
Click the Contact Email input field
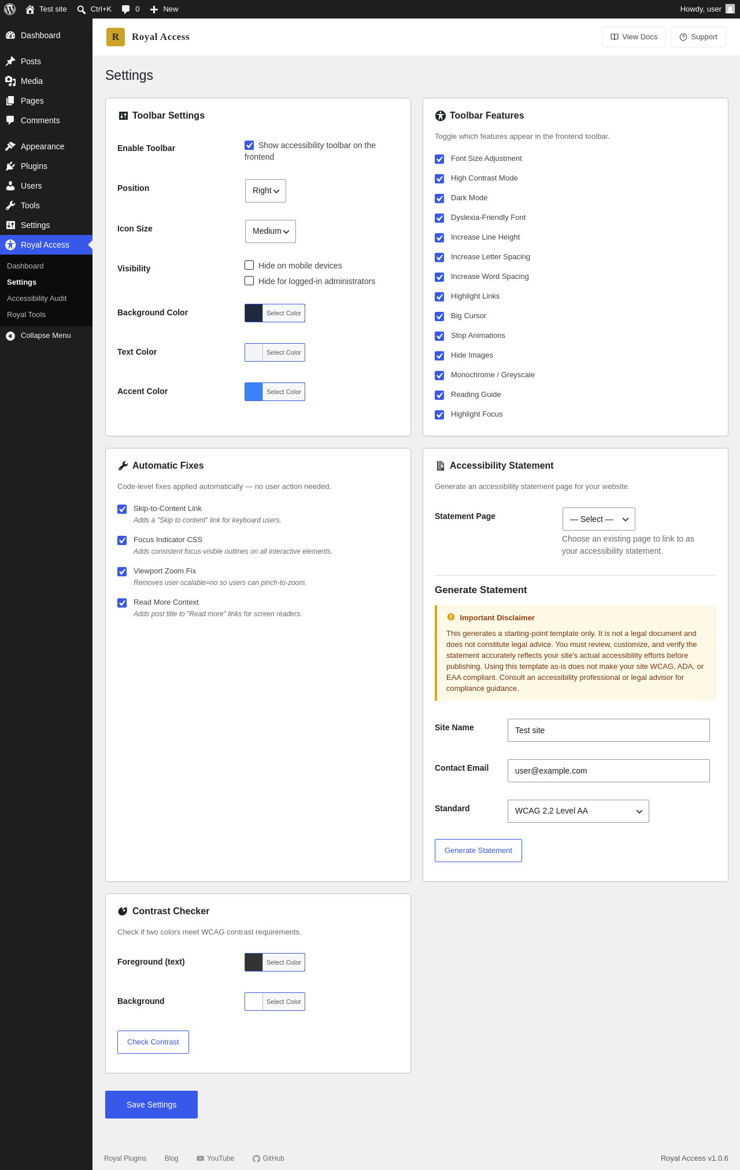coord(609,771)
